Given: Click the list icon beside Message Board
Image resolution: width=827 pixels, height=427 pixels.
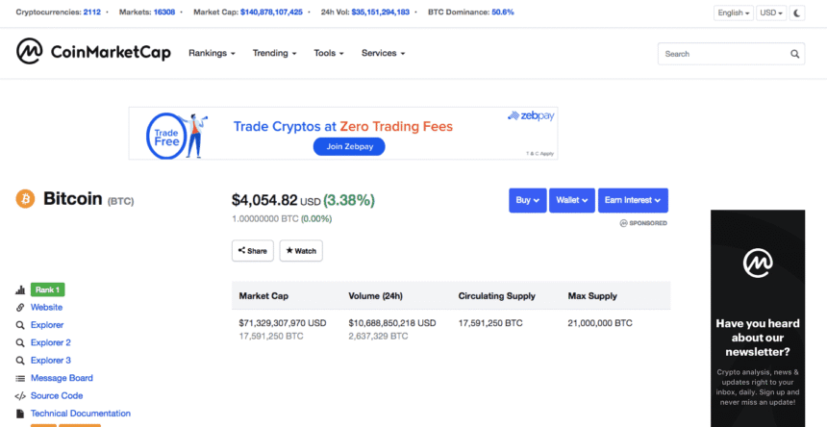Looking at the screenshot, I should click(x=20, y=379).
